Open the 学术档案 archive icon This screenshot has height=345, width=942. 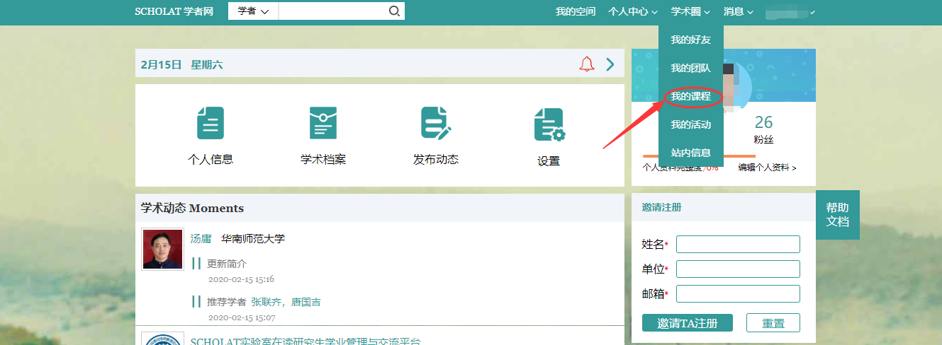[x=323, y=123]
